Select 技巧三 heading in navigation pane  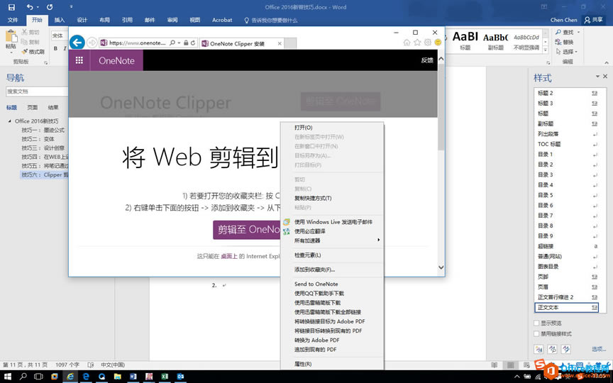(43, 148)
